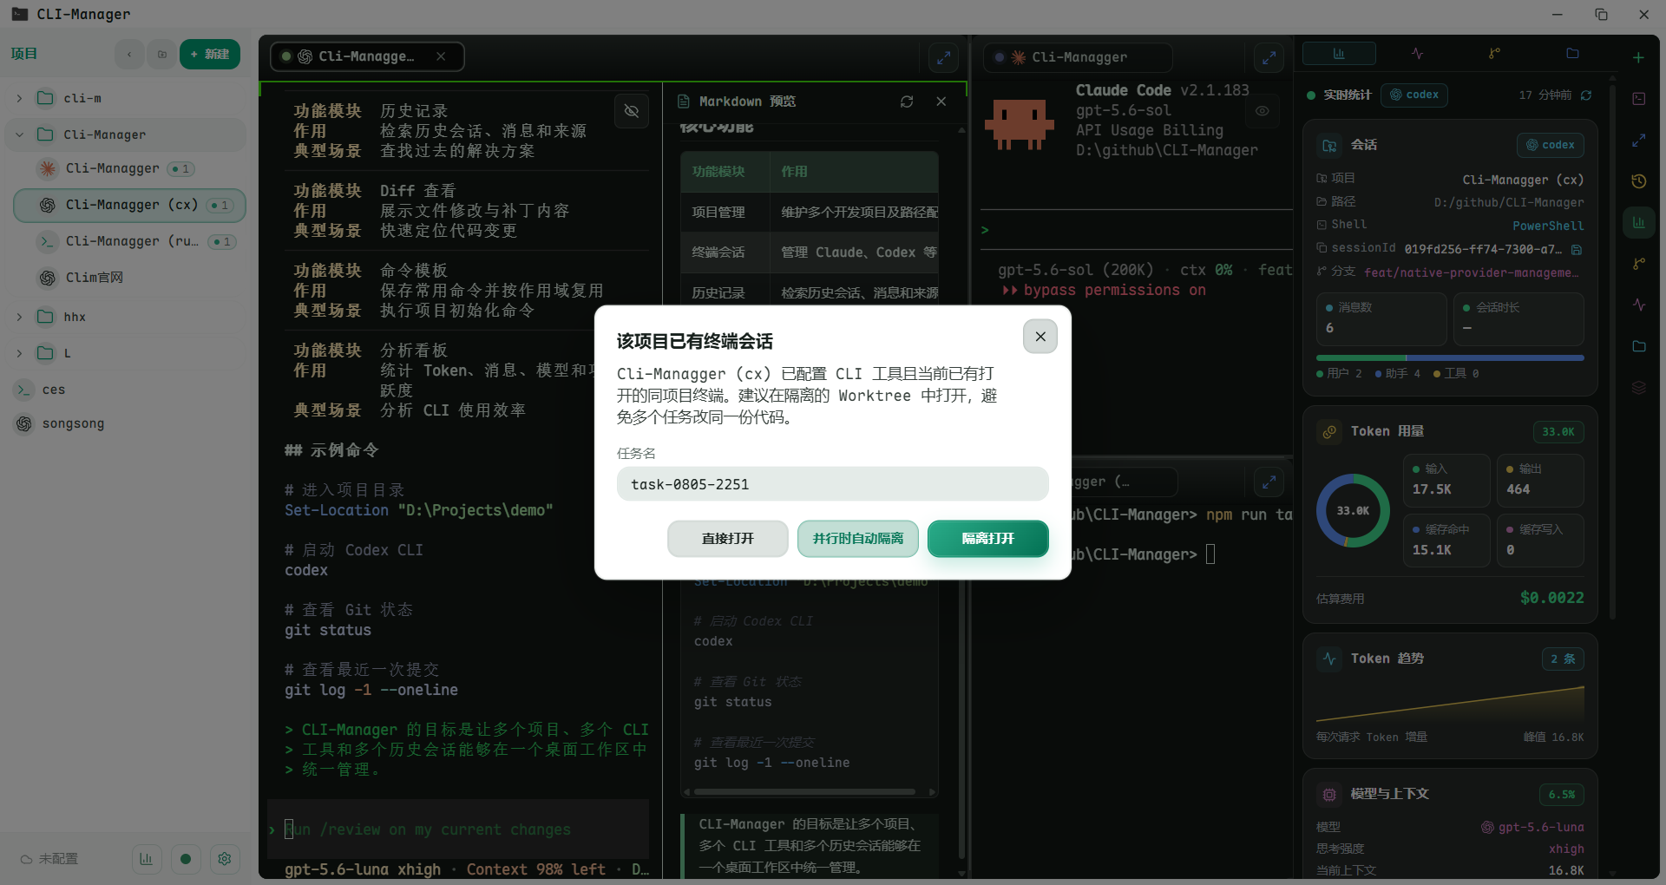Click the 未配置 status label
Screen dimensions: 1666x885
(x=49, y=859)
